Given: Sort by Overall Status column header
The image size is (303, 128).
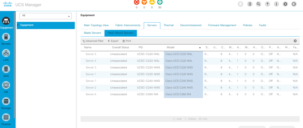Looking at the screenshot, I should coord(120,47).
